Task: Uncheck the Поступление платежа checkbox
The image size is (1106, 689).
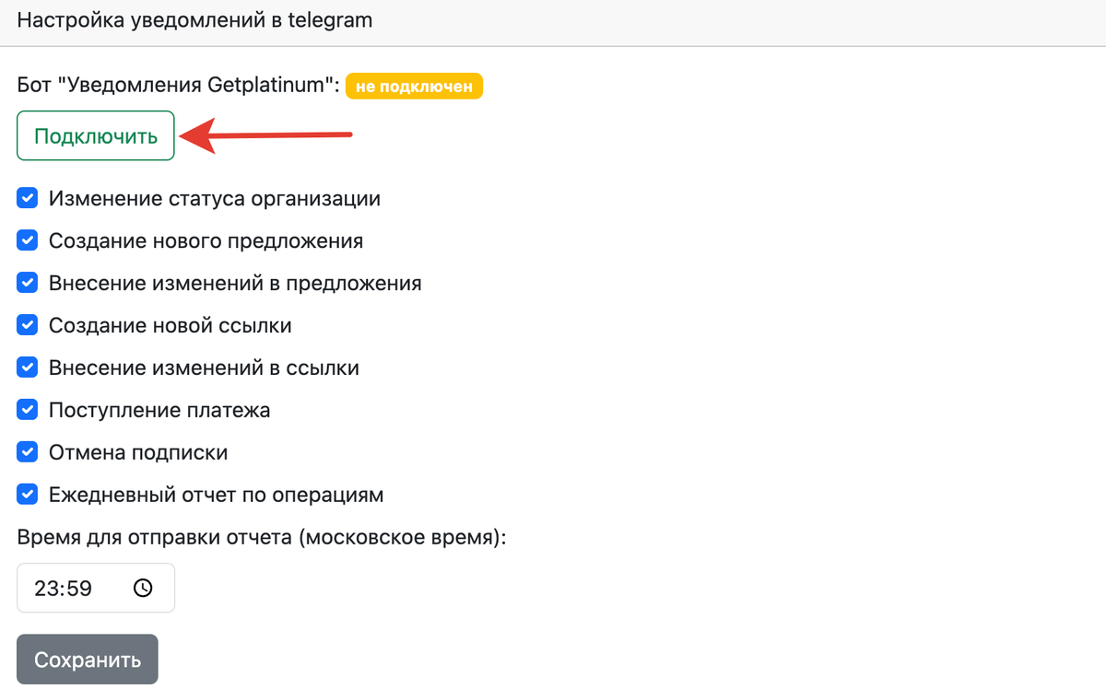Action: [28, 410]
